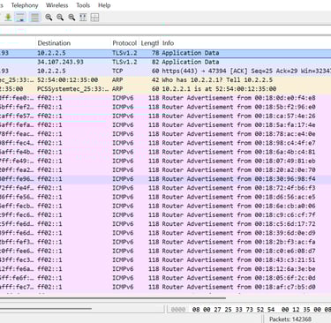Toggle packet list colorization
Screen dimensions: 331x323
coord(35,18)
